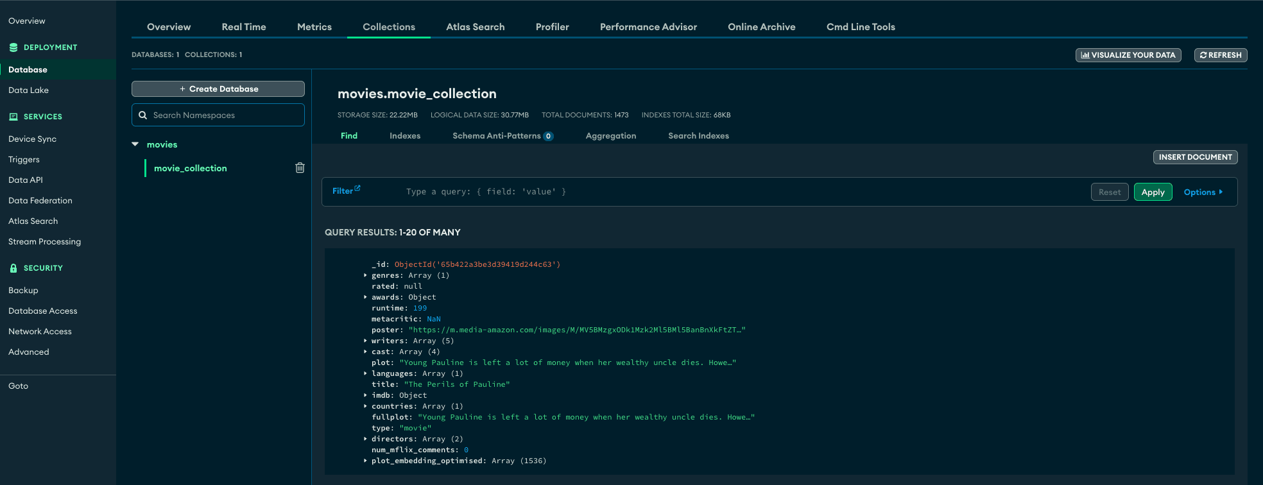Focus the Search Namespaces field
This screenshot has width=1263, height=485.
click(x=218, y=115)
